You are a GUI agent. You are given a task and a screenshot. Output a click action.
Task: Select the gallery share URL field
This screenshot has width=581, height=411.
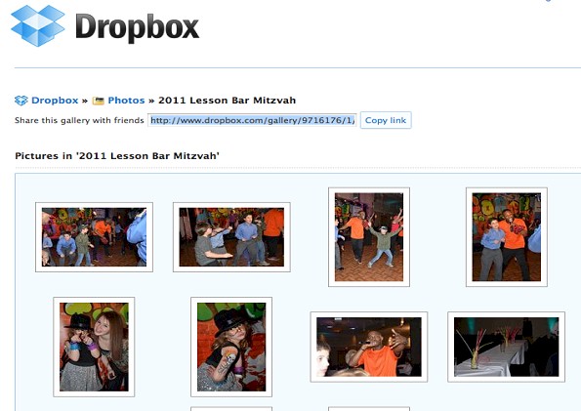(252, 120)
